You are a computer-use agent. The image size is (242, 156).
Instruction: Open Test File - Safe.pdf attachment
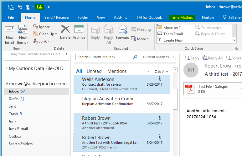tap(213, 89)
